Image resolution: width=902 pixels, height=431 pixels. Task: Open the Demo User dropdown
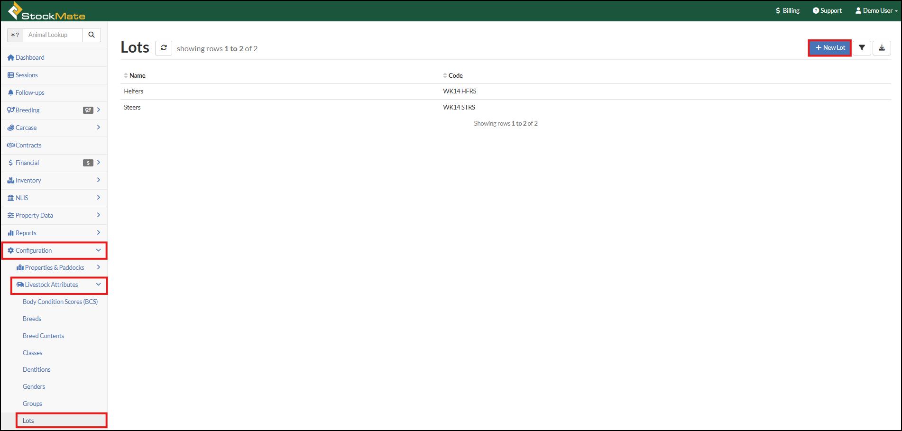pos(876,10)
